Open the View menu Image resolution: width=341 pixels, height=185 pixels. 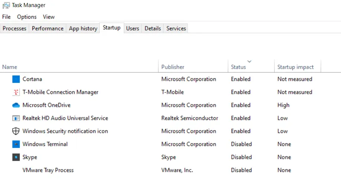point(49,17)
